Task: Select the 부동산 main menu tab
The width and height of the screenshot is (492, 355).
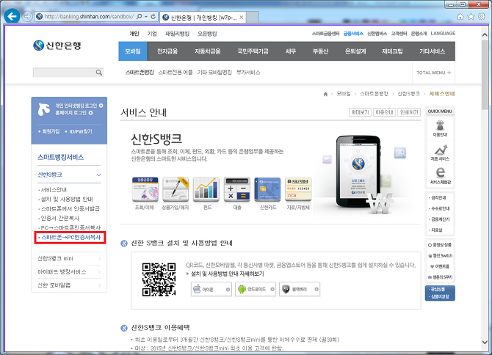Action: tap(320, 51)
